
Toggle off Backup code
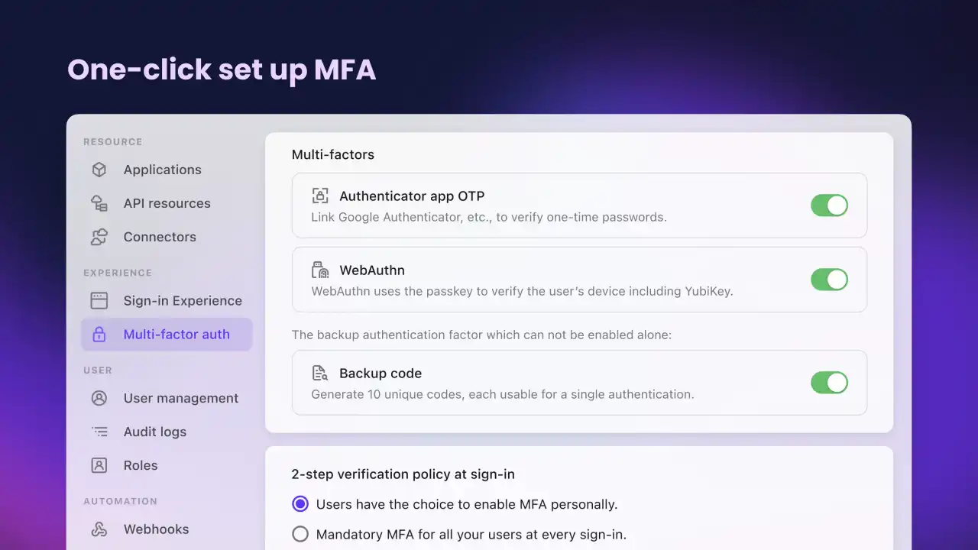[830, 383]
